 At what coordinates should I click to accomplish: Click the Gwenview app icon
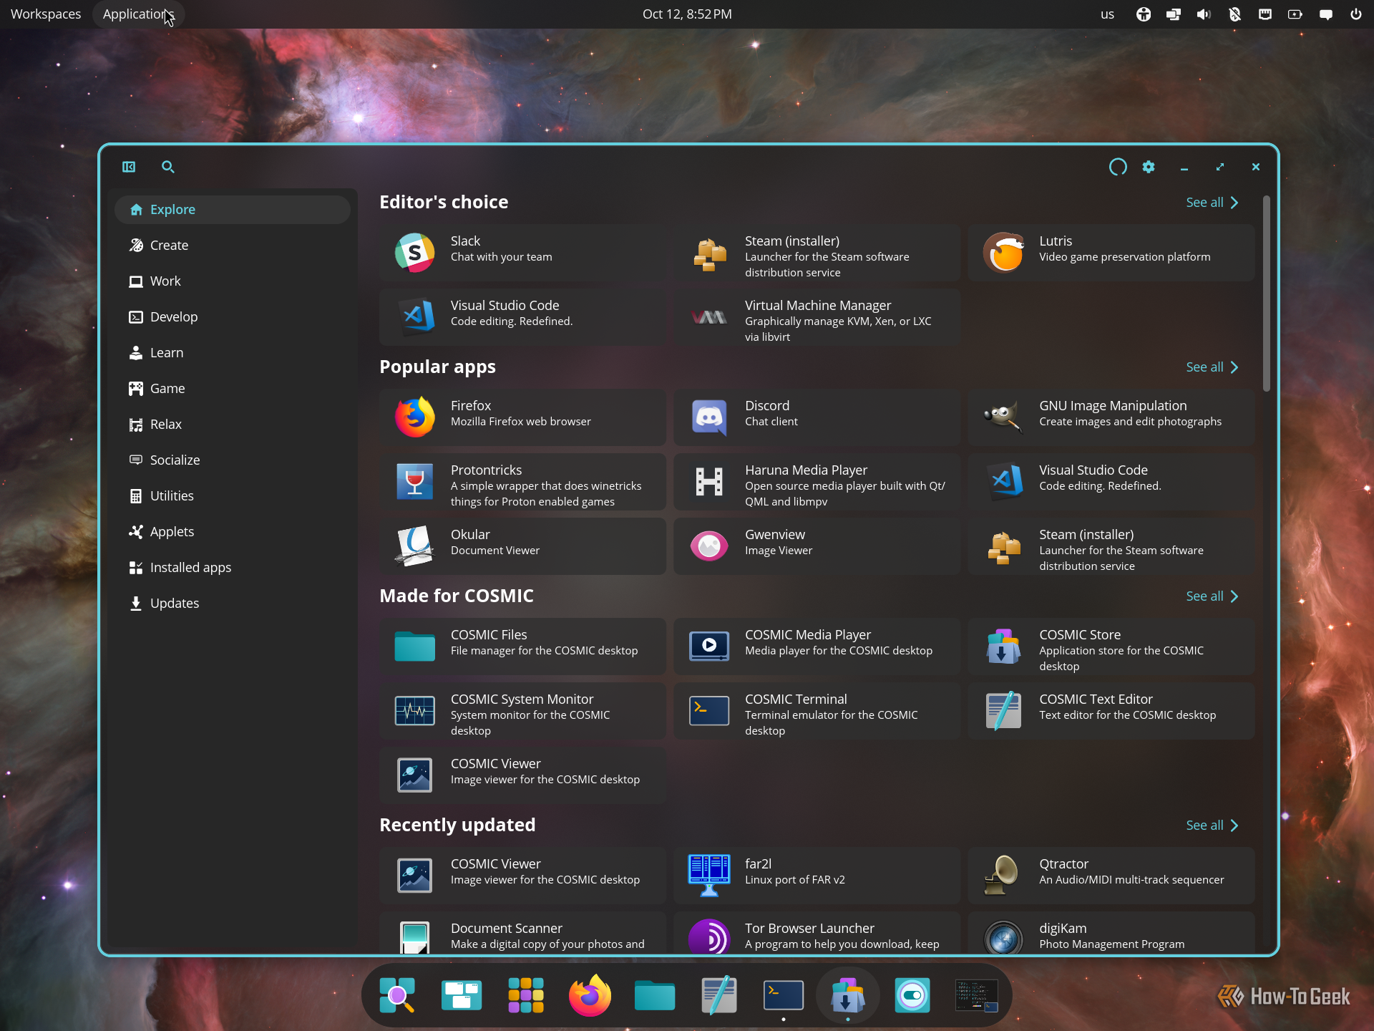pos(709,546)
